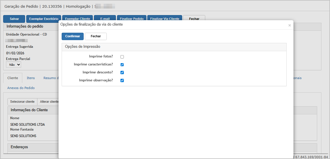Viewport: 330px width, 159px height.
Task: Enable the Imprime fotos checkbox
Action: point(122,57)
